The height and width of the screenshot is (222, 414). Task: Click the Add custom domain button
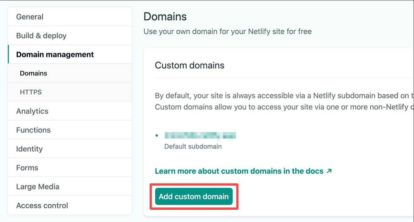click(x=194, y=196)
